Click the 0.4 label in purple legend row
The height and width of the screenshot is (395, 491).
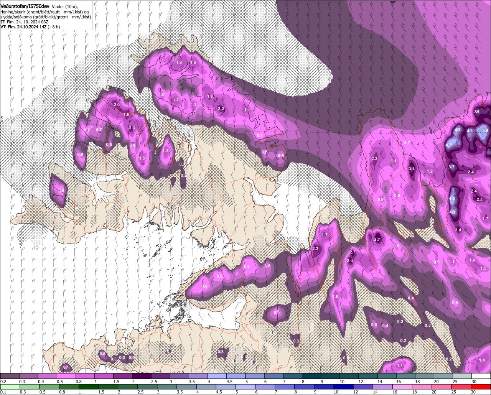tap(41, 382)
